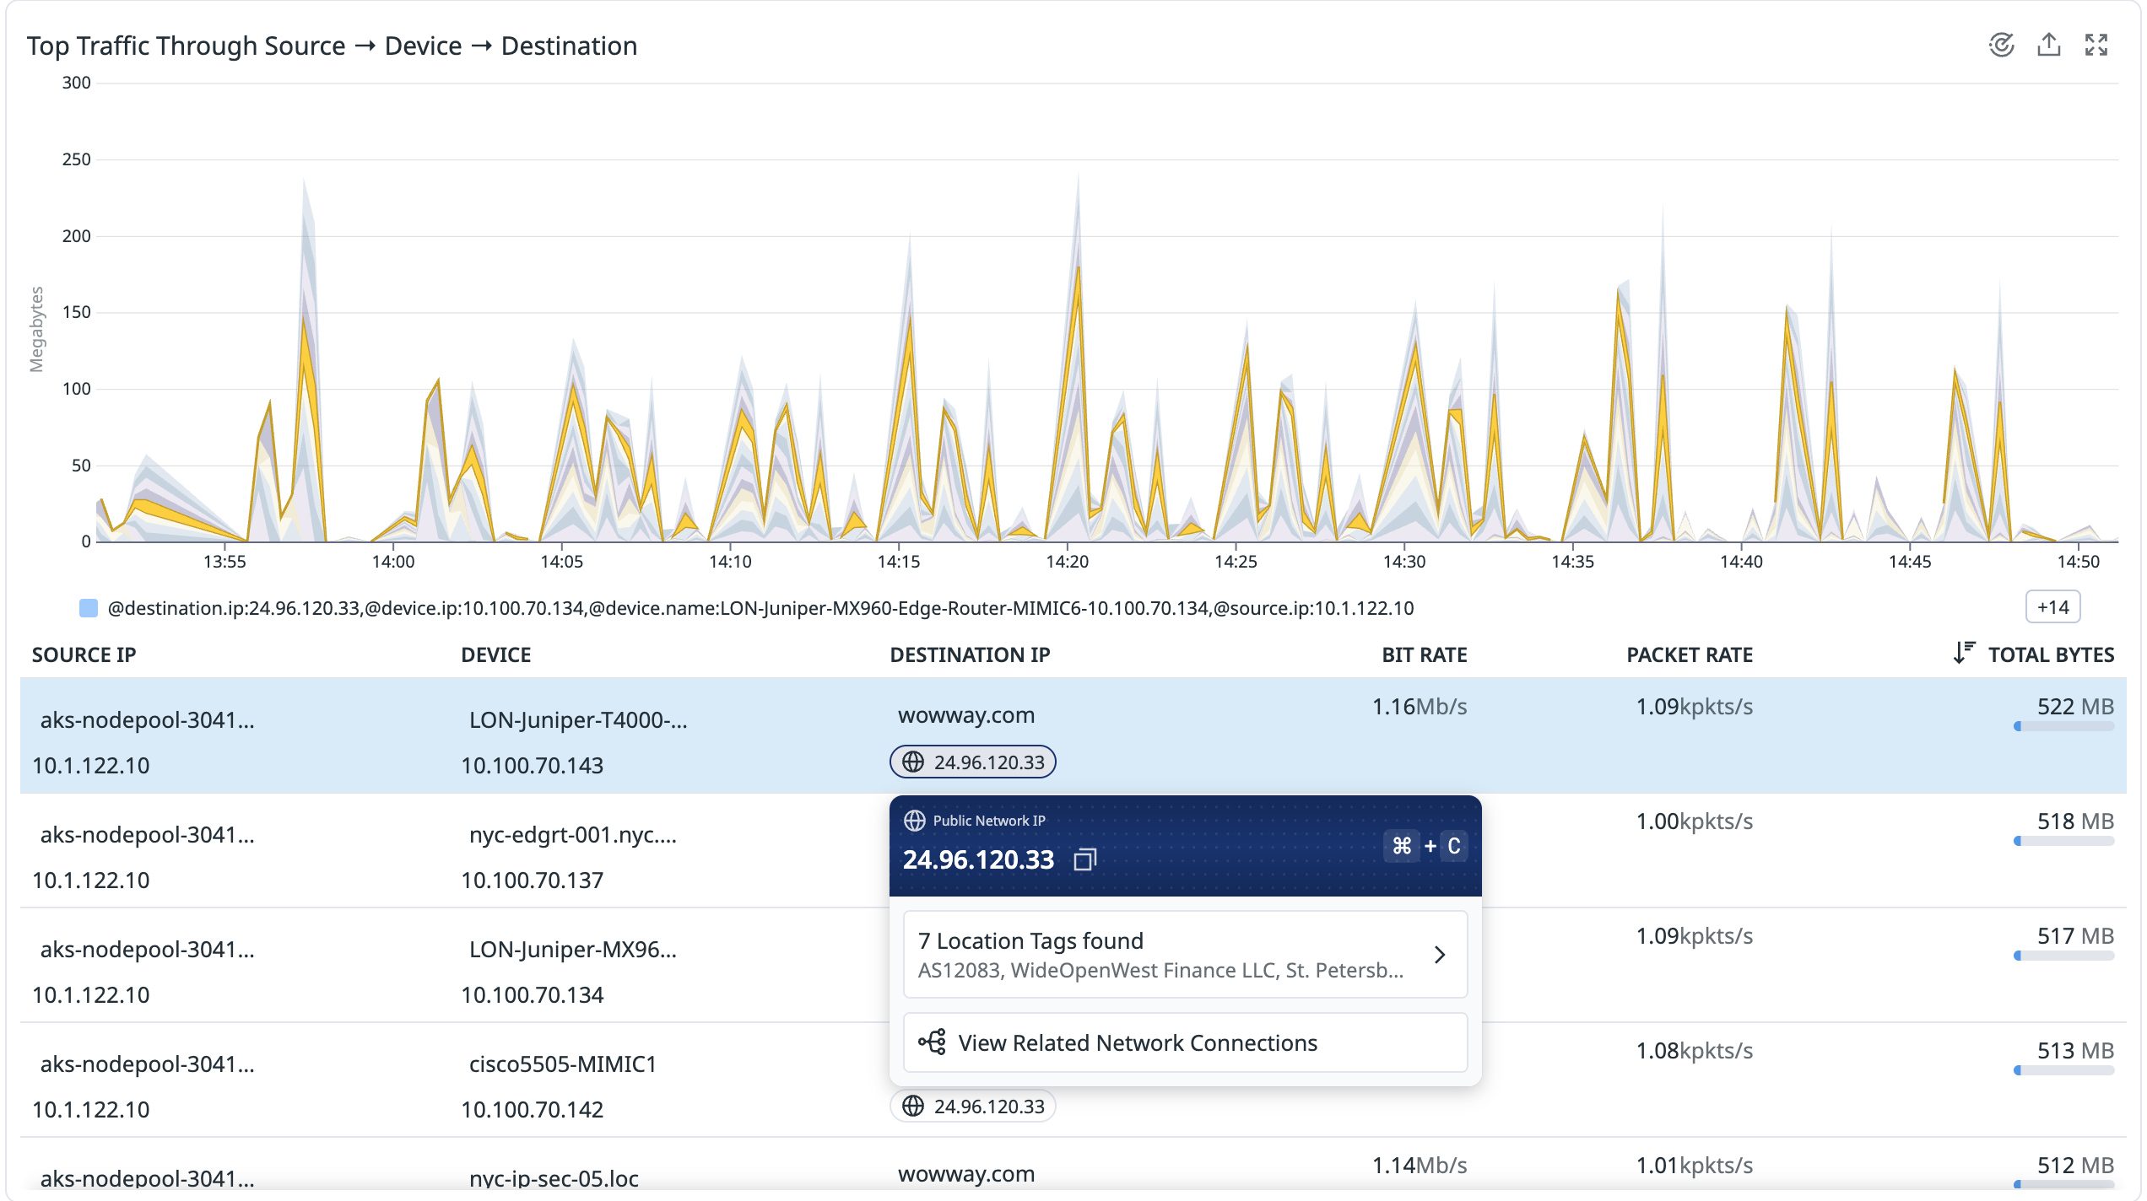Click the globe pill in the cisco5505-MIMIC1 row
This screenshot has height=1201, width=2147.
(x=971, y=1107)
